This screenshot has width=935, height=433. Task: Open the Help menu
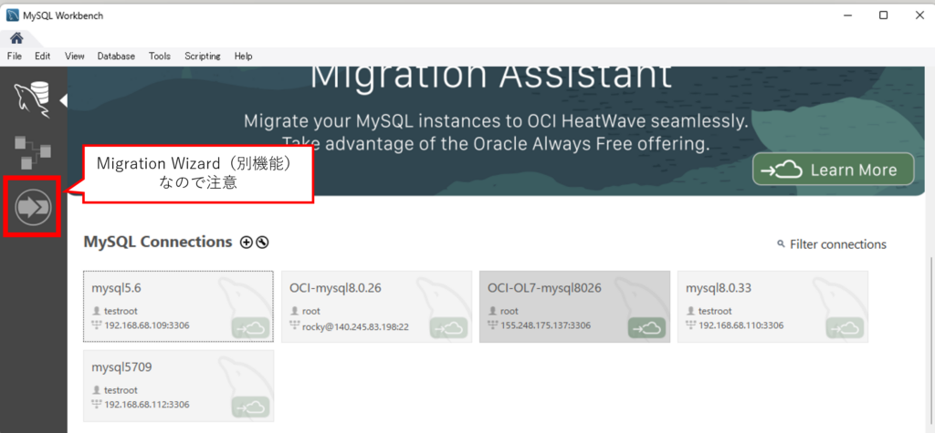pyautogui.click(x=243, y=57)
